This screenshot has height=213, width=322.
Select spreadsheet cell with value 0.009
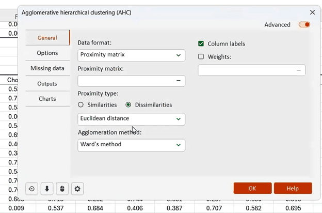(x=18, y=208)
